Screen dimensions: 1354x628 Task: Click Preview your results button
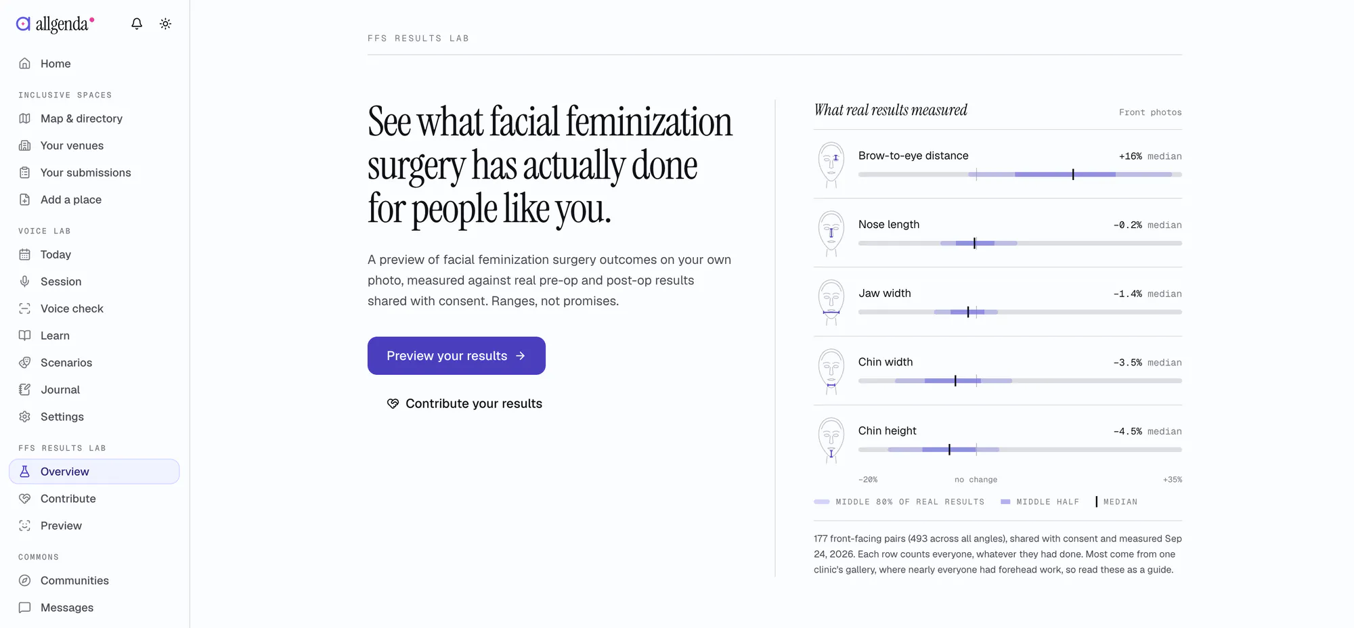pyautogui.click(x=456, y=356)
